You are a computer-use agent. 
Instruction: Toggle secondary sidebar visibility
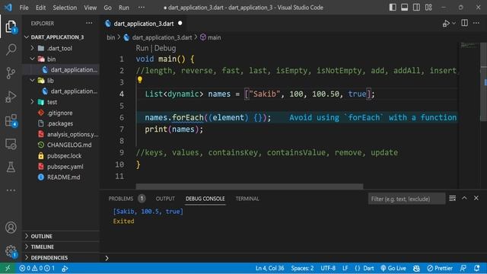click(x=416, y=7)
